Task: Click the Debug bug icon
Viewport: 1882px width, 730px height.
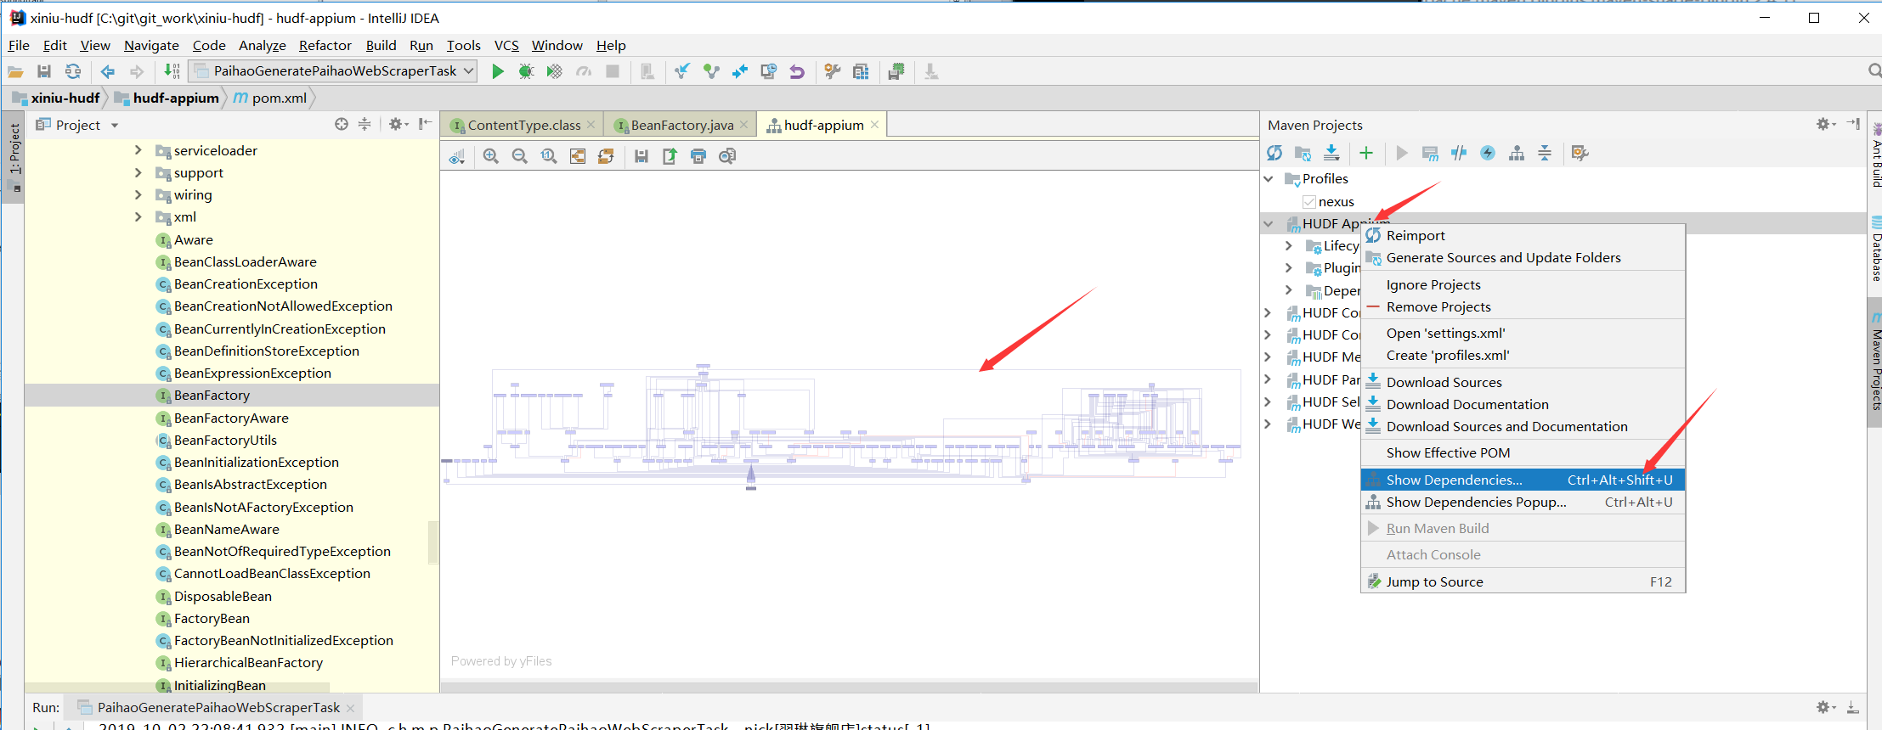Action: tap(526, 71)
